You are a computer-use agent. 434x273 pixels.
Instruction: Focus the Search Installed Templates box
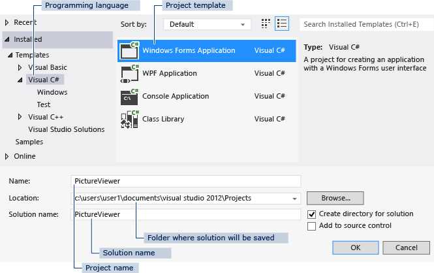[x=365, y=24]
